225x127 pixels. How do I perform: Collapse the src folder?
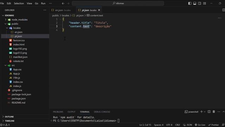[x=13, y=65]
